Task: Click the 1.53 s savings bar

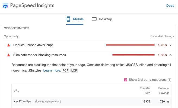Action: pos(133,55)
